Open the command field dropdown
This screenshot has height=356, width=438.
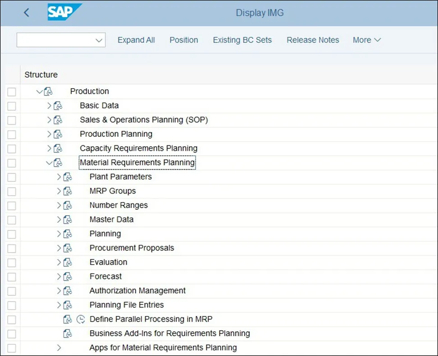point(99,40)
